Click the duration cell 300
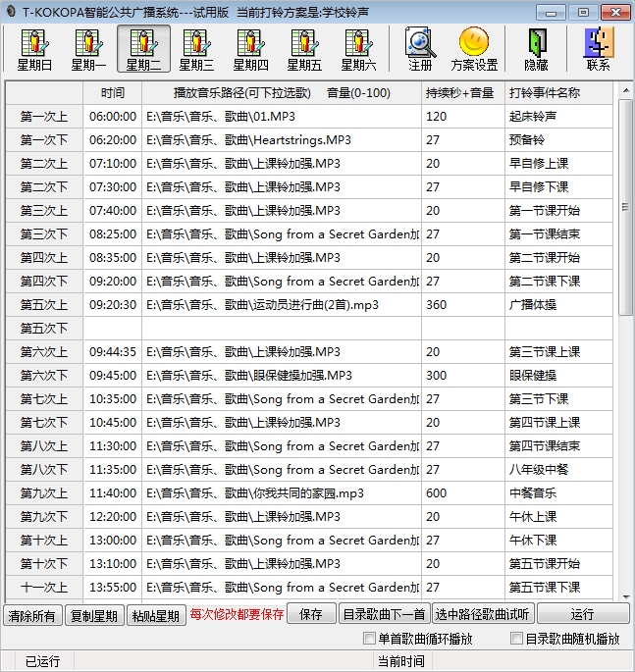This screenshot has width=635, height=672. coord(463,376)
